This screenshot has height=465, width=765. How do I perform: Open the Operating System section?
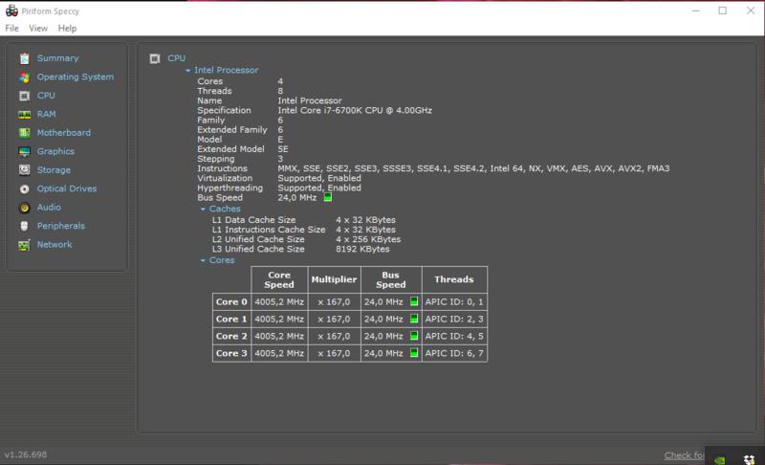tap(76, 77)
